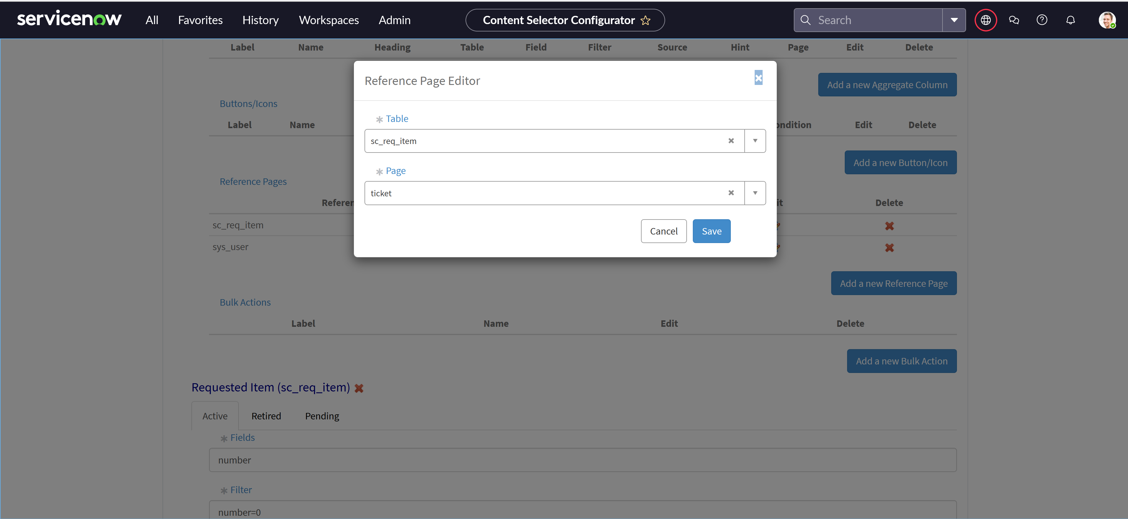Open the Page field dropdown arrow

pos(755,193)
